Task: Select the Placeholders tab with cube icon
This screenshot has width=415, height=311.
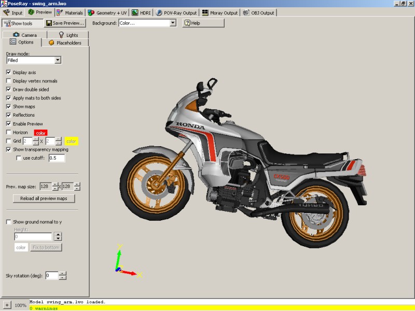Action: click(64, 43)
